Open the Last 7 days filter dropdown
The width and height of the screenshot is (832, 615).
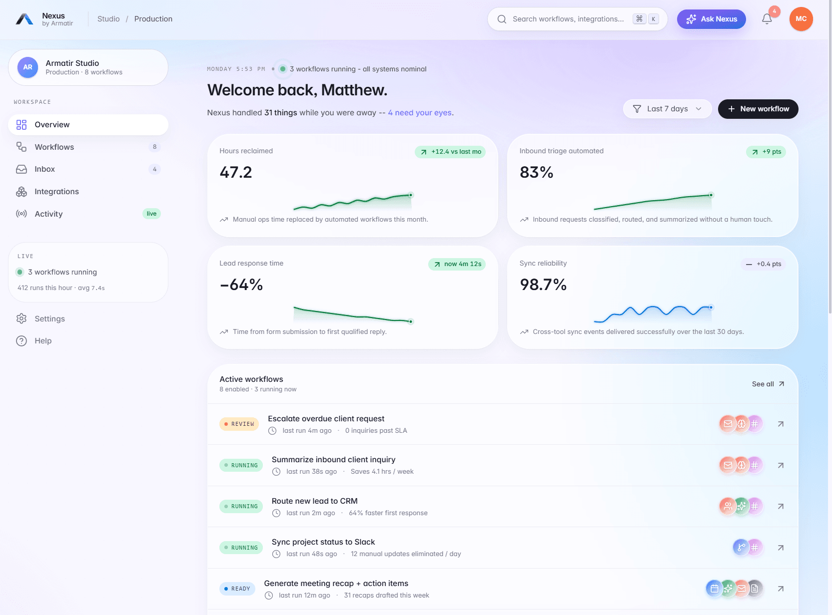667,109
